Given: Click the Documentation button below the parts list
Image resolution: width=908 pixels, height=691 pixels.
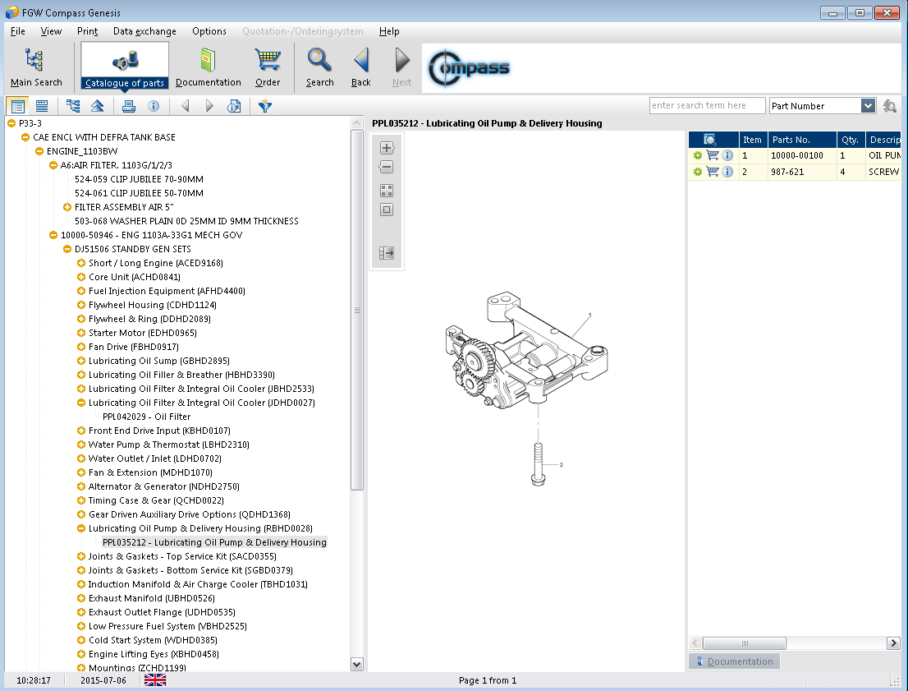Looking at the screenshot, I should click(734, 661).
